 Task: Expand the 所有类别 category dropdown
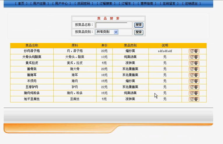107,32
